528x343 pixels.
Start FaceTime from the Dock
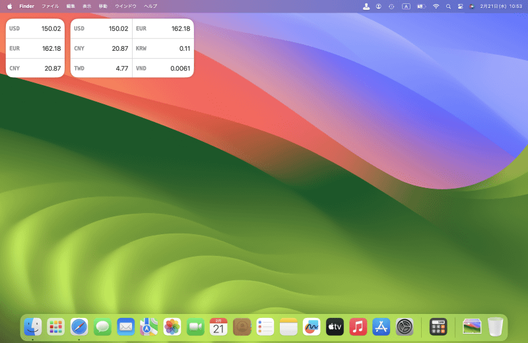pos(195,327)
